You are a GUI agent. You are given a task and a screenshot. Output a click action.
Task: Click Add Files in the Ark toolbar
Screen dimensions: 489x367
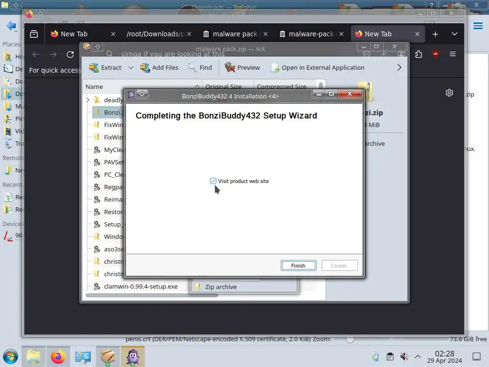(x=159, y=67)
